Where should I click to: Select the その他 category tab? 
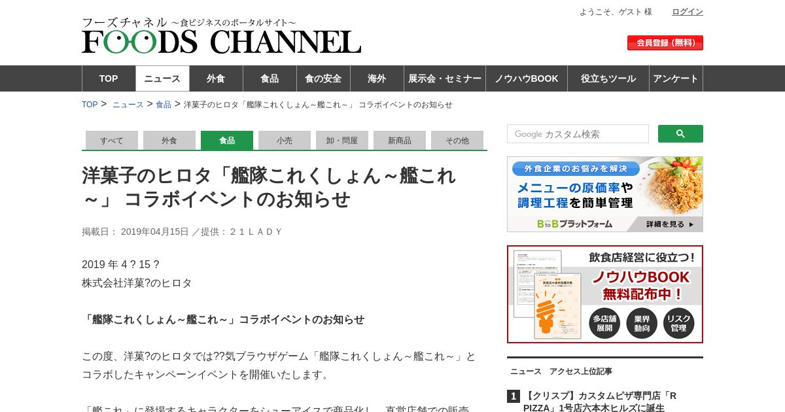[x=457, y=140]
